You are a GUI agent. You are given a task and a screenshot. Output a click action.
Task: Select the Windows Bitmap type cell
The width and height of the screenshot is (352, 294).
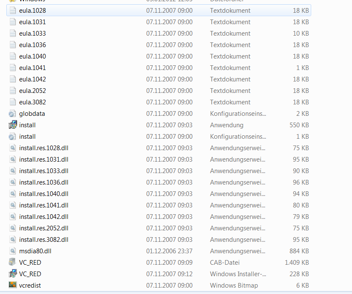point(234,286)
